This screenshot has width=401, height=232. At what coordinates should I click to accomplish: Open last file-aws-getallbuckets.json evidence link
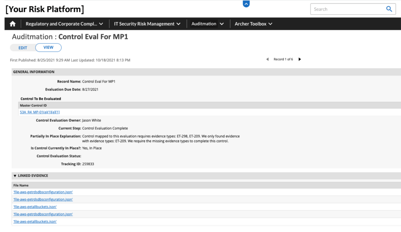[x=35, y=221]
